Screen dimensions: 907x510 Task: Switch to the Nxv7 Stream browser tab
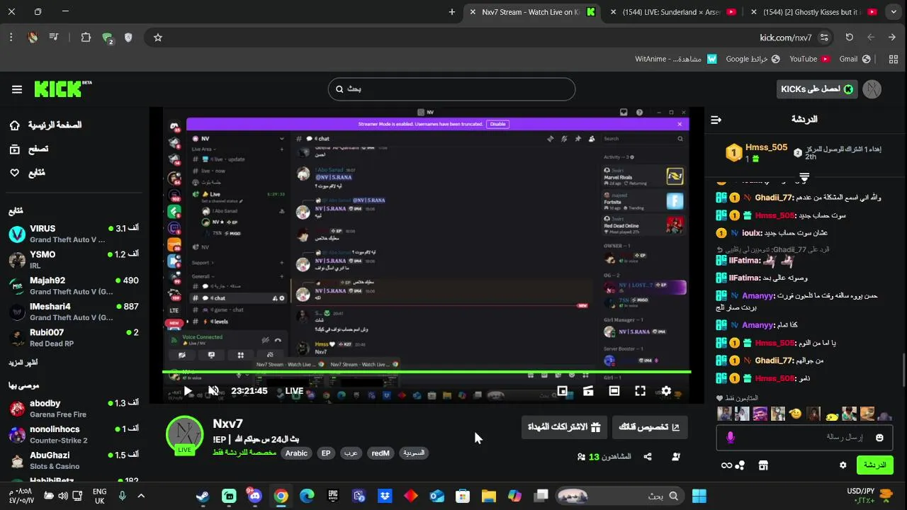coord(531,12)
